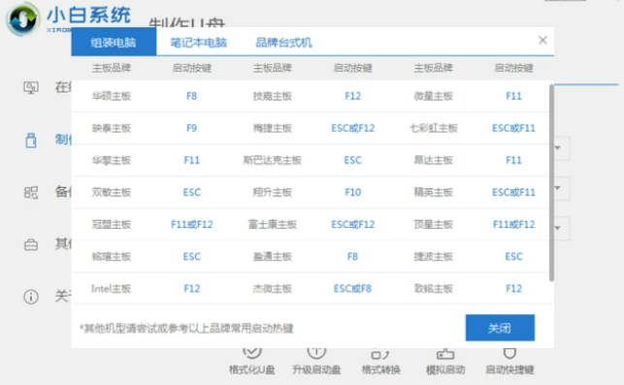Click the 捷波主板 cell

434,257
